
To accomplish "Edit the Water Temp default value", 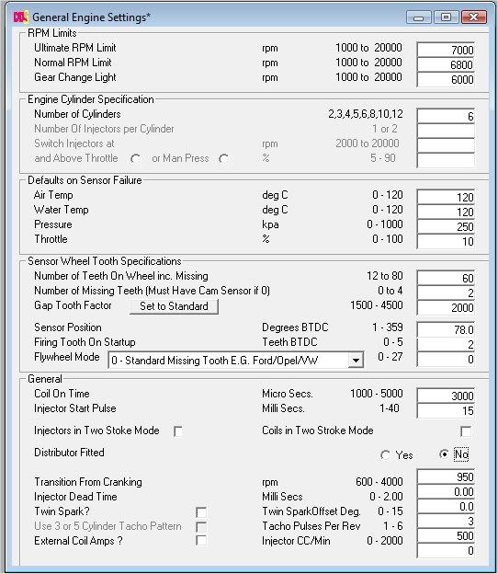I will coord(446,212).
